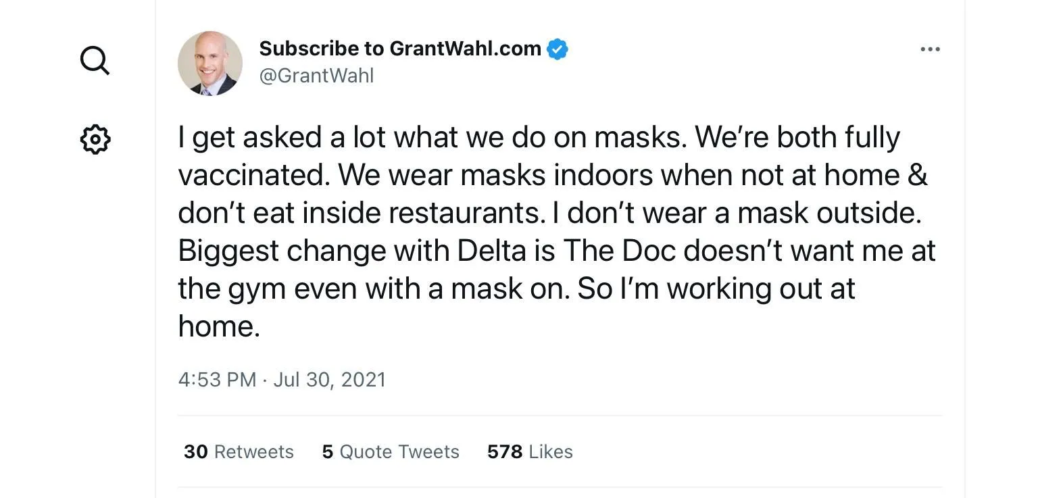Screen dimensions: 1038x498
Task: Click the bold "578" likes count number
Action: [504, 451]
